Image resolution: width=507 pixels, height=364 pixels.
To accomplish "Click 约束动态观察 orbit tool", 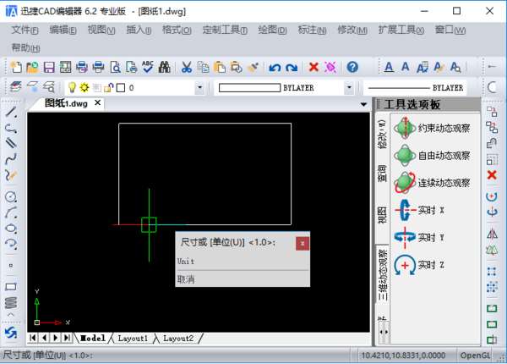I will pos(432,128).
